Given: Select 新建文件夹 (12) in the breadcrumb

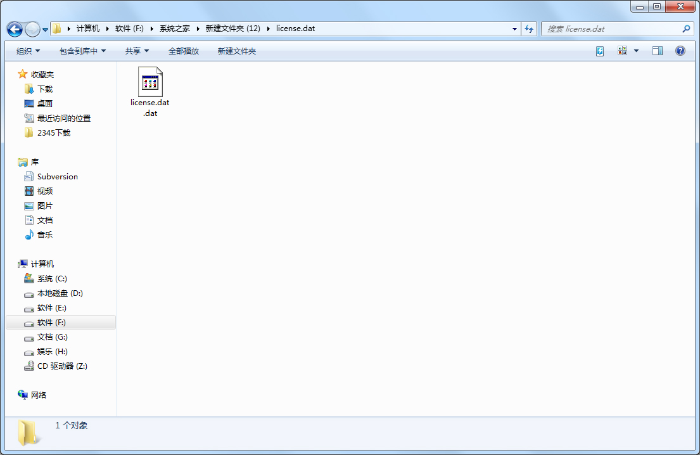Looking at the screenshot, I should [x=232, y=29].
